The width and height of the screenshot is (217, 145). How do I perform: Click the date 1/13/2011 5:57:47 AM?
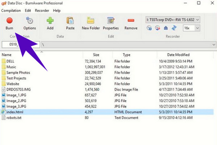click(x=176, y=73)
